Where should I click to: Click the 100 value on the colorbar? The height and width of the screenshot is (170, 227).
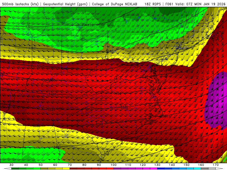[x=113, y=165]
